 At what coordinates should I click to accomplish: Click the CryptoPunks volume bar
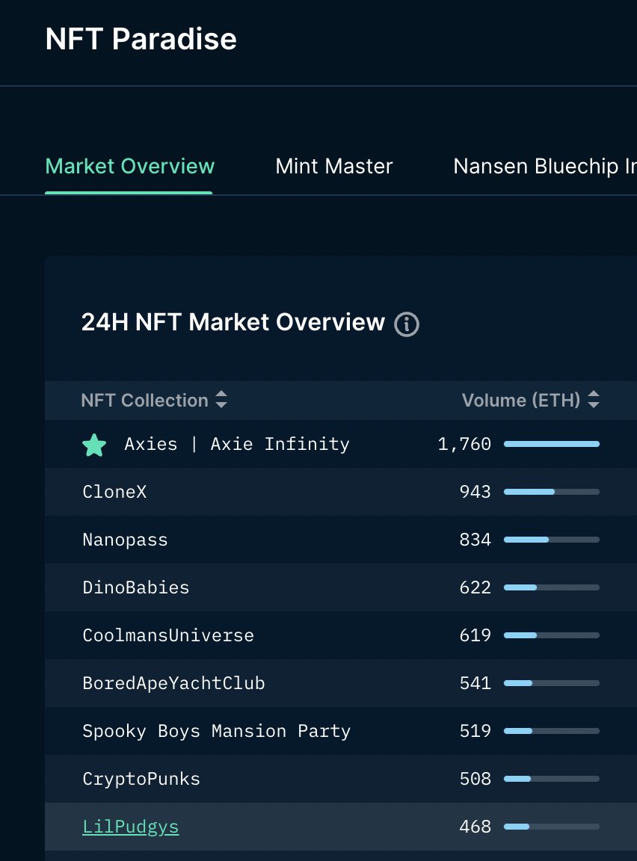point(551,779)
